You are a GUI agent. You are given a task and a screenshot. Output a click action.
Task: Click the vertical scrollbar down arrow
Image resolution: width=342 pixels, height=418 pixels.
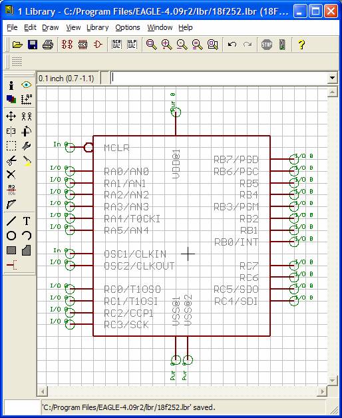[x=333, y=381]
